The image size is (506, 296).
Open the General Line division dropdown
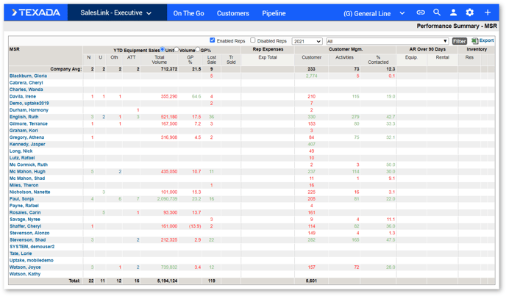point(374,12)
